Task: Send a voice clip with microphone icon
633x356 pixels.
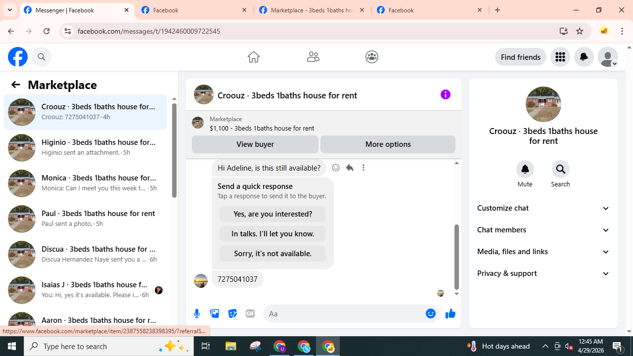Action: point(197,313)
